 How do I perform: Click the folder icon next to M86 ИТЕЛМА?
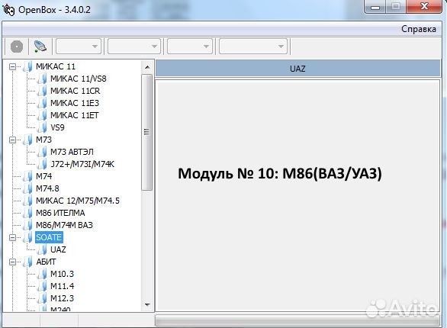click(27, 213)
